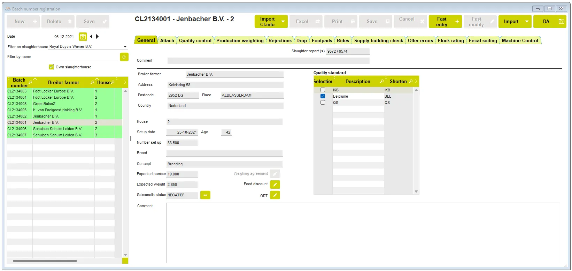Check the QS quality standard box
Viewport: 572px width, 271px height.
(323, 103)
